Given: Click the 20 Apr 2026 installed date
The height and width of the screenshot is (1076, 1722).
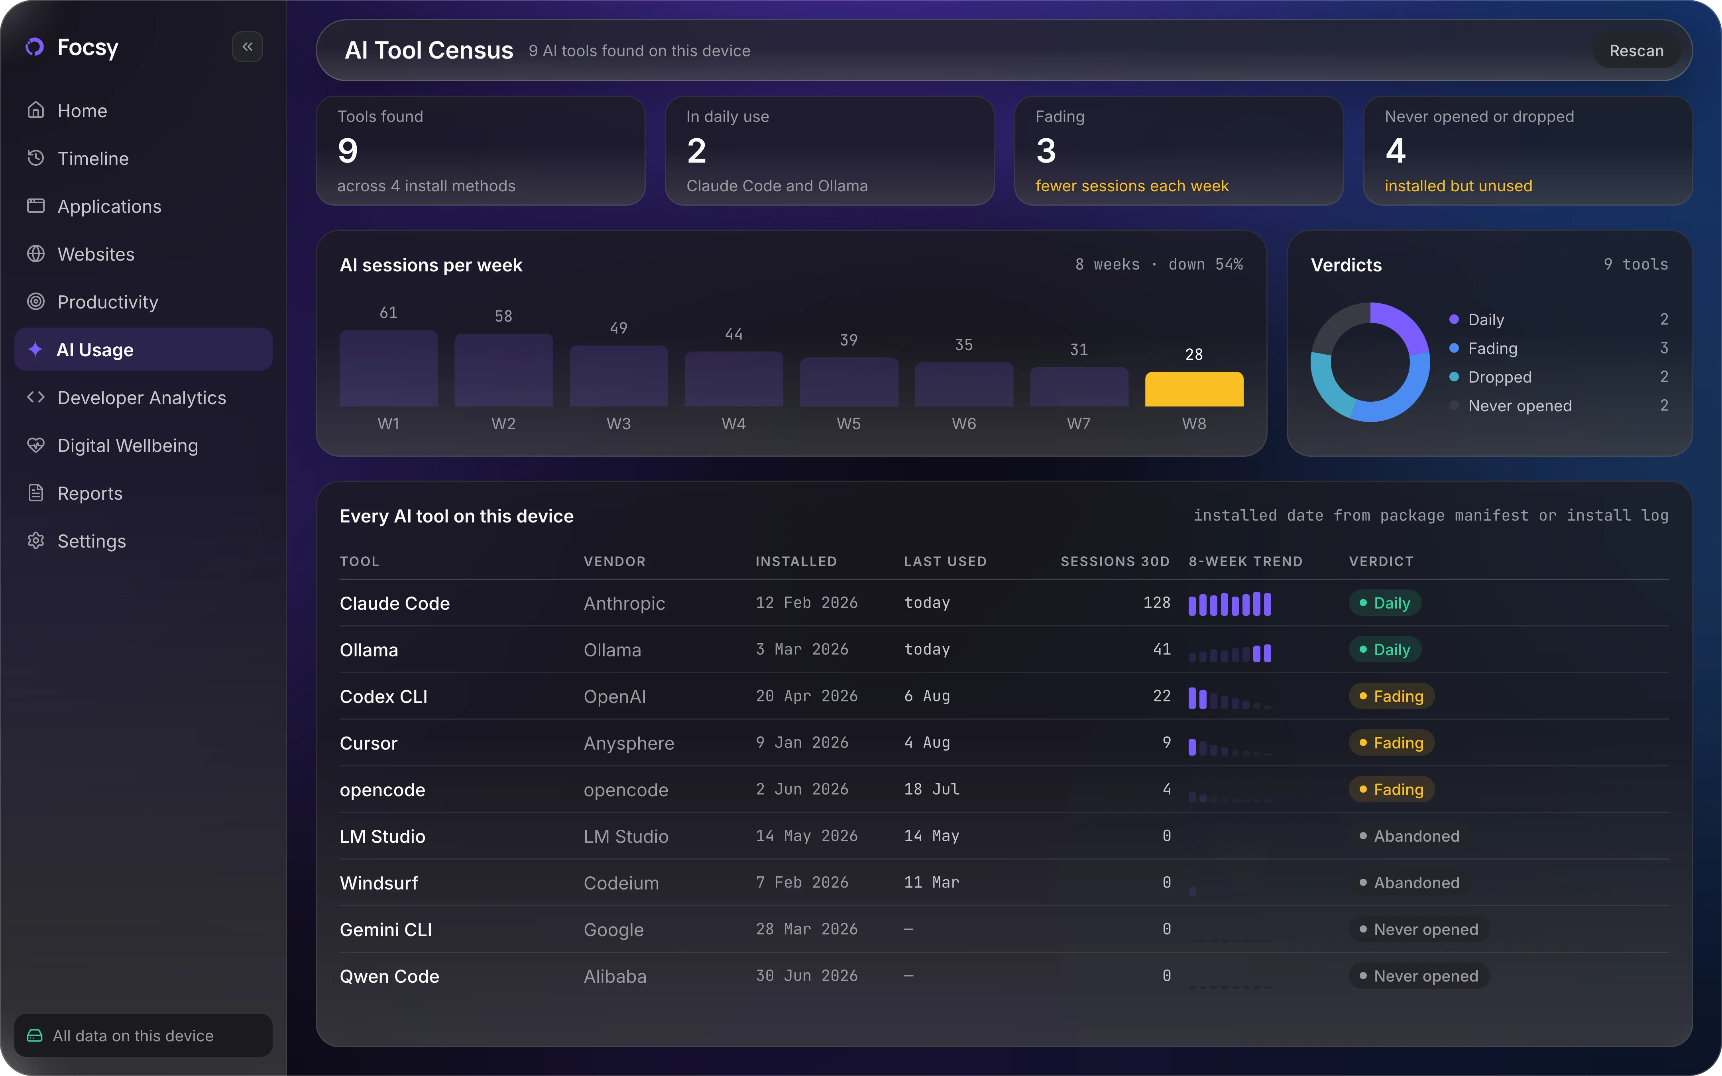Looking at the screenshot, I should (806, 696).
